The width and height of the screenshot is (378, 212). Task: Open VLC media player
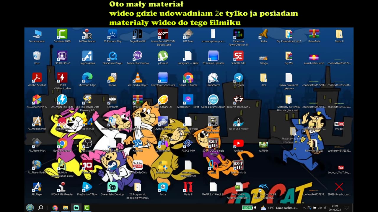pos(138,79)
